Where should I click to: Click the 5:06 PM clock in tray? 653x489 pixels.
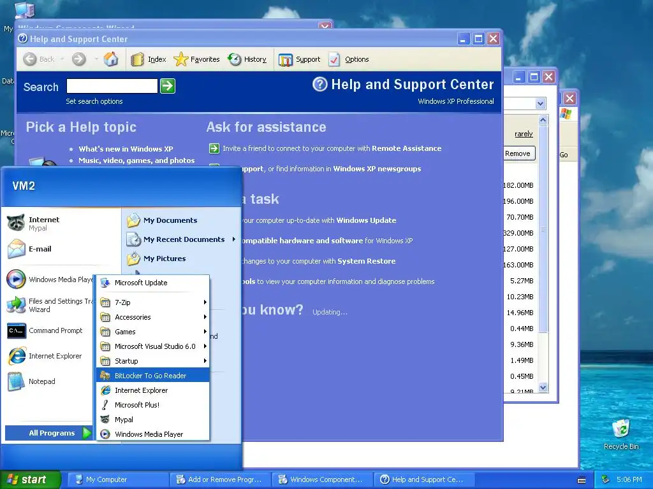point(629,479)
